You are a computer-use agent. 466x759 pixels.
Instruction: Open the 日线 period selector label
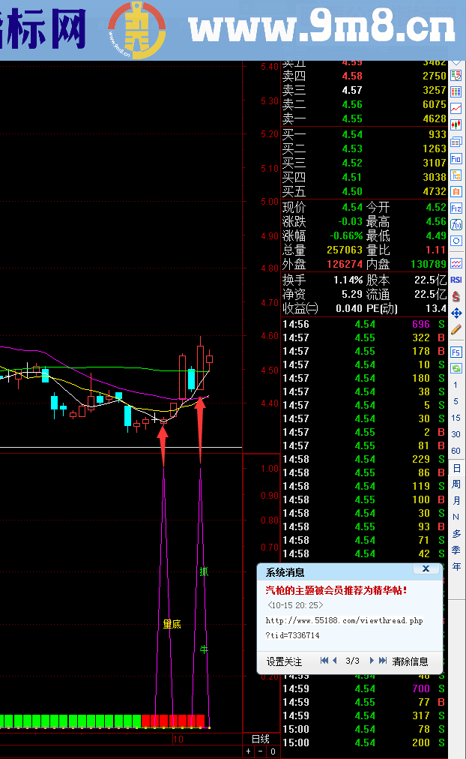260,739
